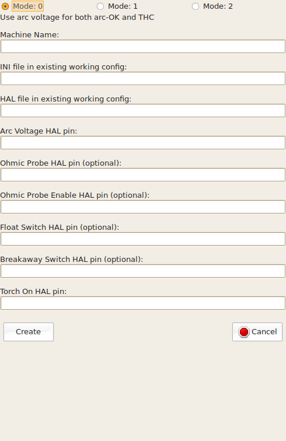The height and width of the screenshot is (441, 286).
Task: Click the Cancel button label
Action: (x=264, y=332)
